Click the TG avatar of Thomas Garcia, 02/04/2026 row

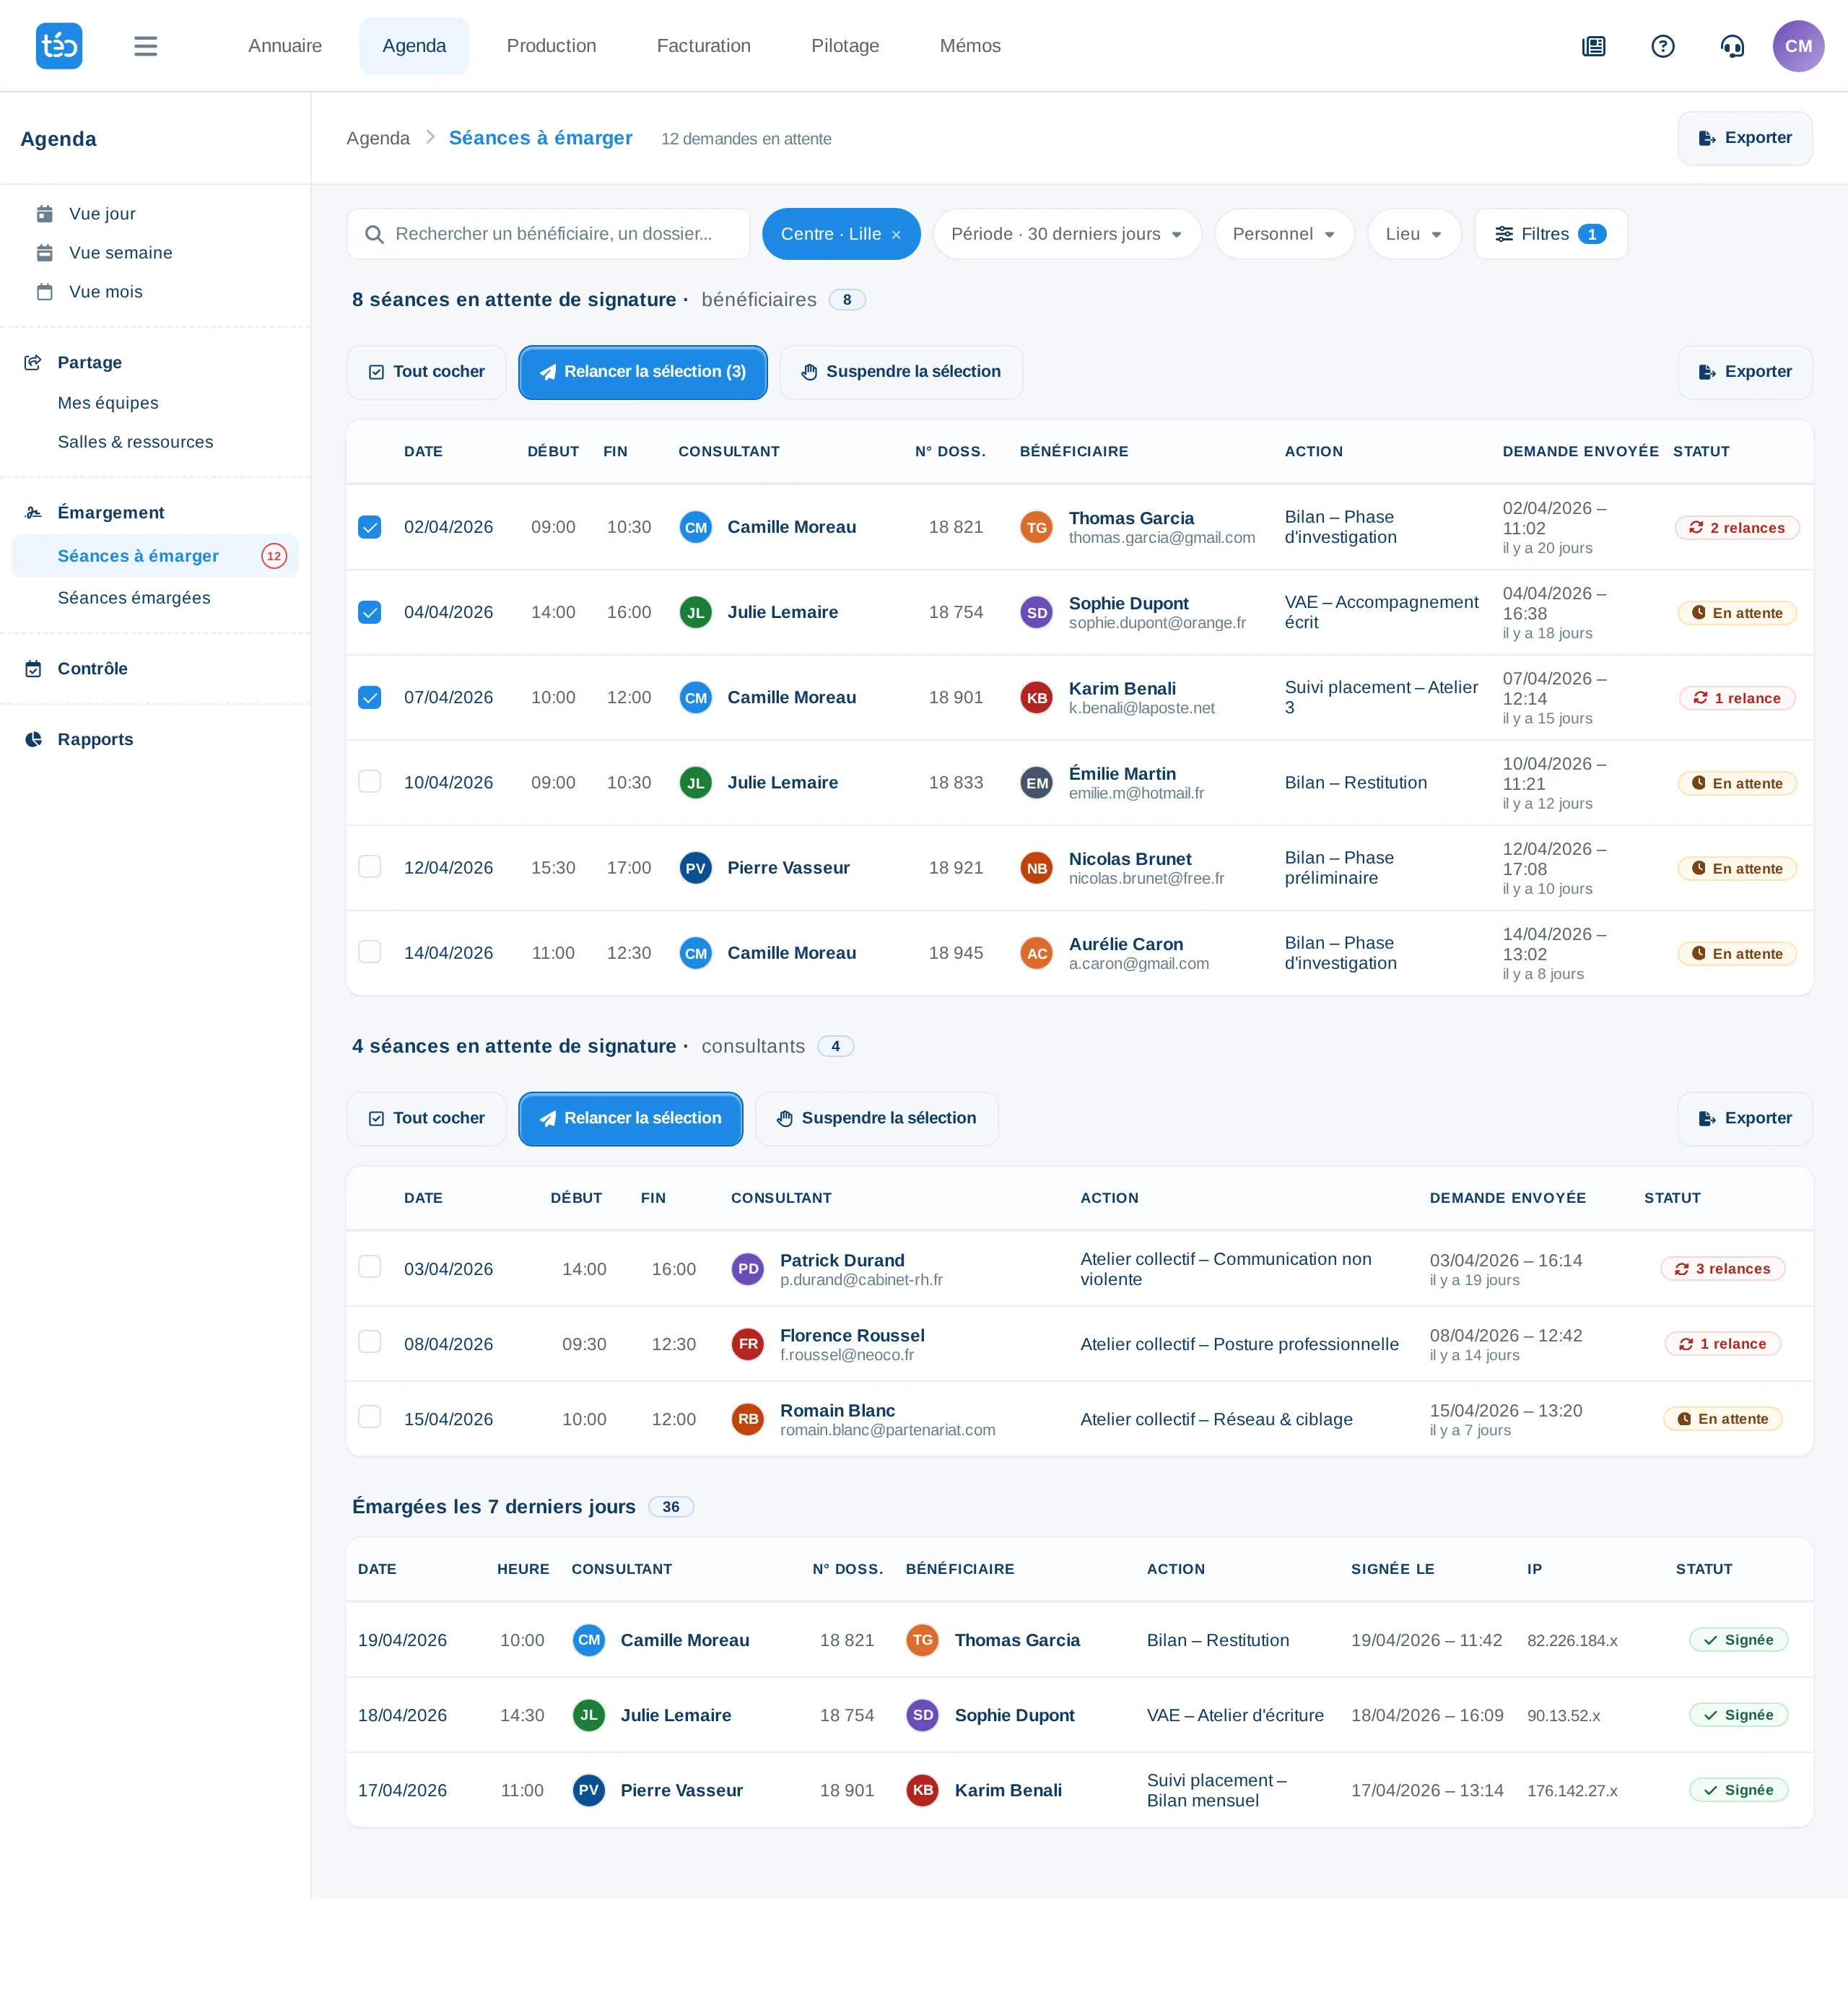(1037, 527)
